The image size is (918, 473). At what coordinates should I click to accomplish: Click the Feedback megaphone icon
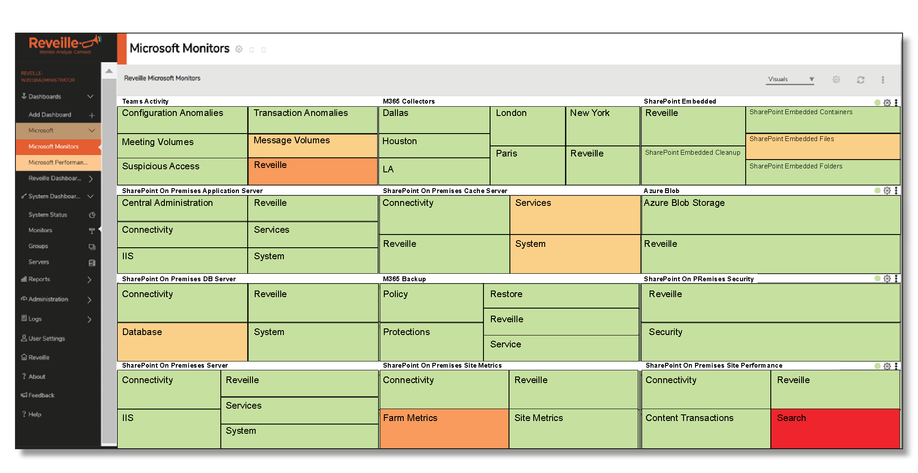pyautogui.click(x=24, y=395)
